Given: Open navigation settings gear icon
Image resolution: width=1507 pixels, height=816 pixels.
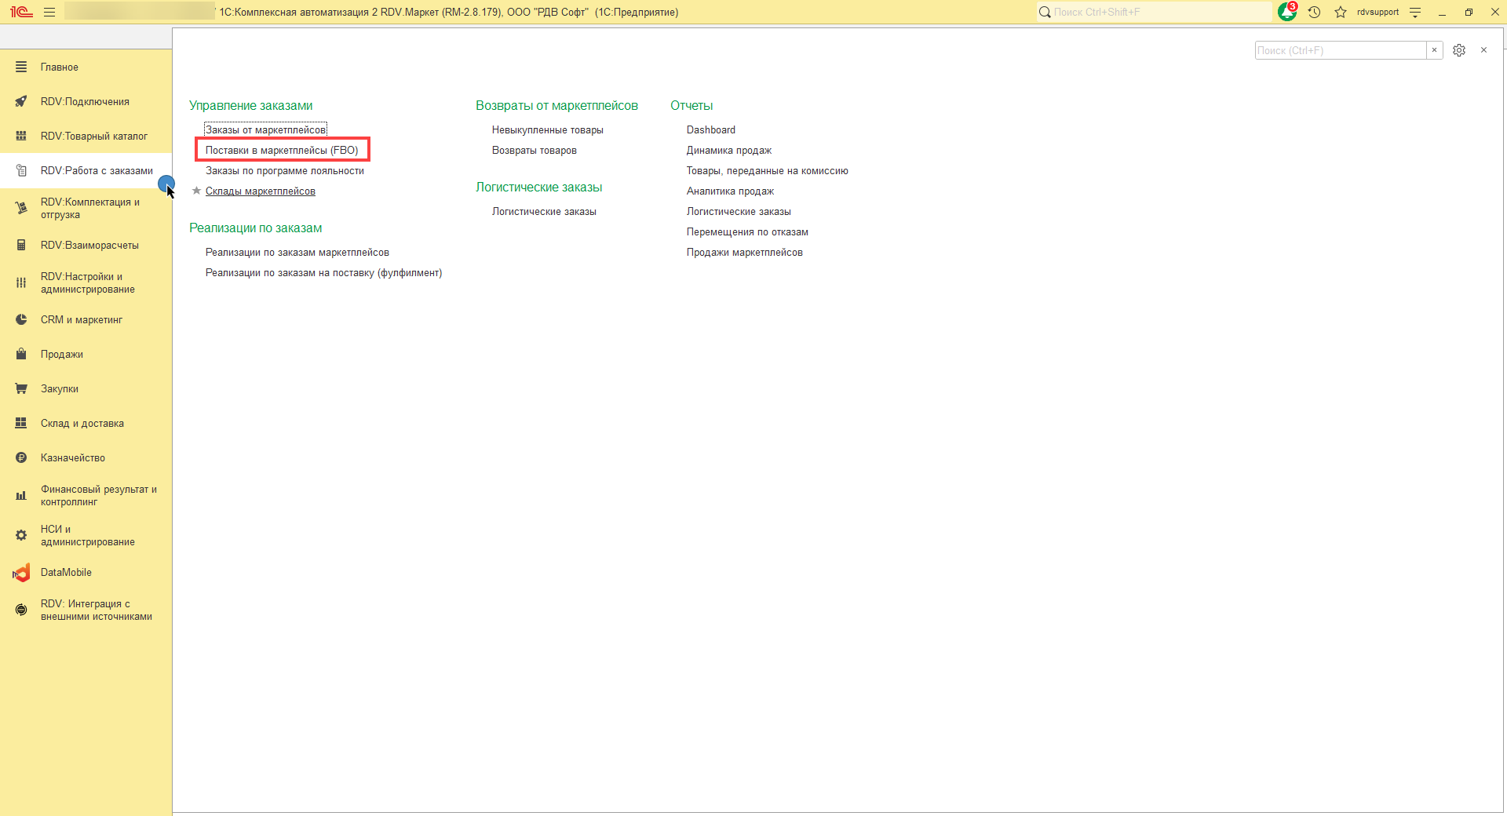Looking at the screenshot, I should tap(1459, 50).
